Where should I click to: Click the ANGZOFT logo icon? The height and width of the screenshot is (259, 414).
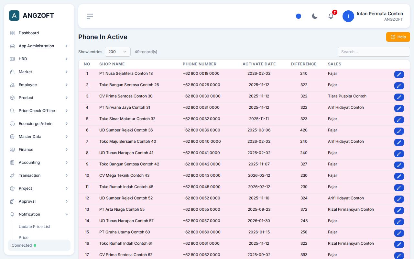[x=14, y=16]
